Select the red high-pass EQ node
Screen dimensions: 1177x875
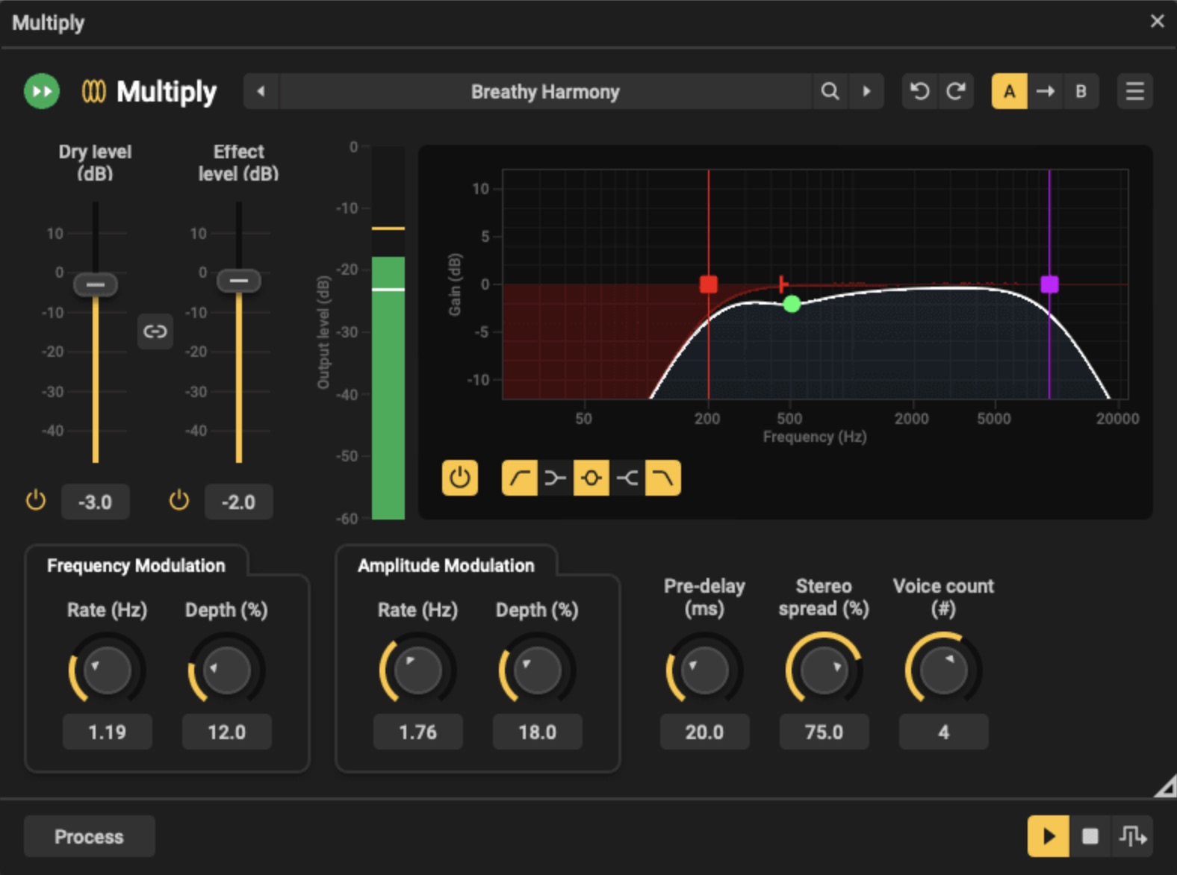[709, 284]
